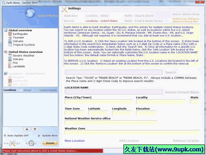Open the Notify - Visual & Sound tab
The image size is (206, 155).
139,16
